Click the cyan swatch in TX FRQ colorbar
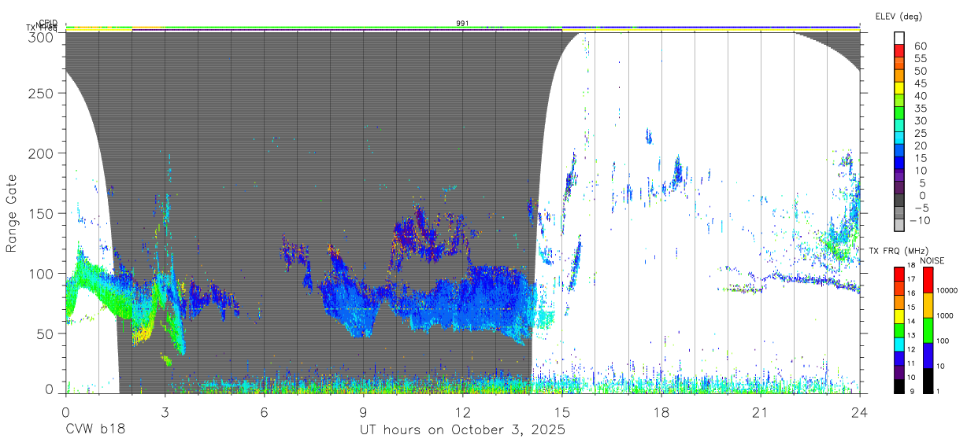Viewport: 967px width, 446px height. click(x=900, y=343)
